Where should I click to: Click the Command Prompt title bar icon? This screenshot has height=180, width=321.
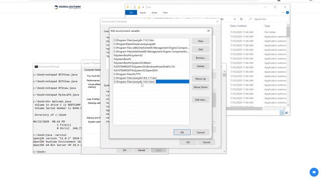click(36, 66)
